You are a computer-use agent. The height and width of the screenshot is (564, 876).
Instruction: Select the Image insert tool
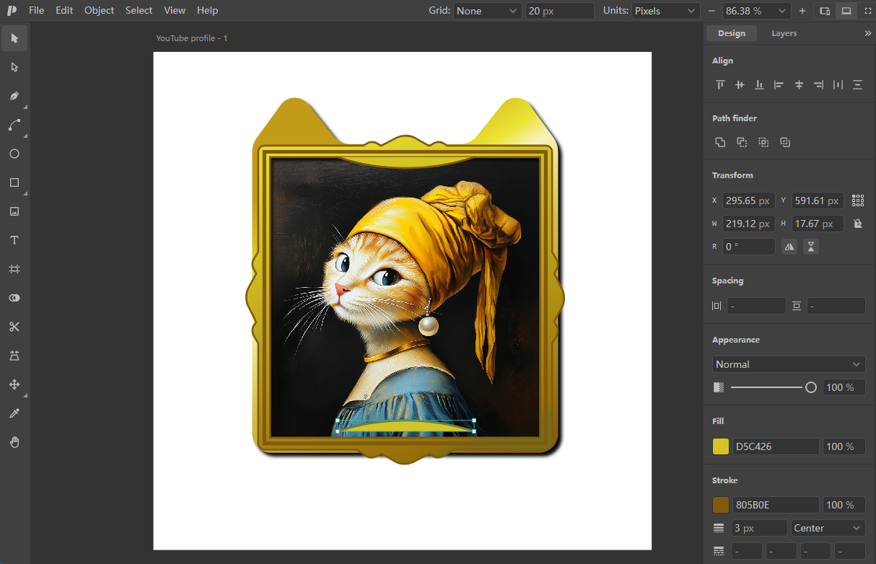(14, 211)
